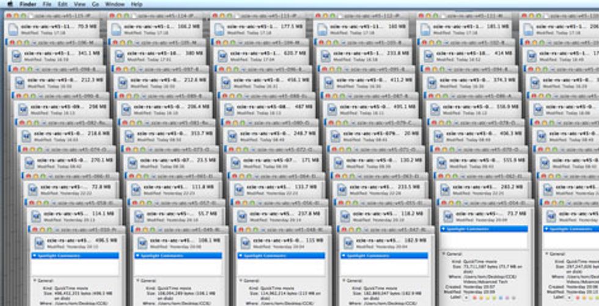Click the file icon beside 114.1 MB

pyautogui.click(x=36, y=216)
